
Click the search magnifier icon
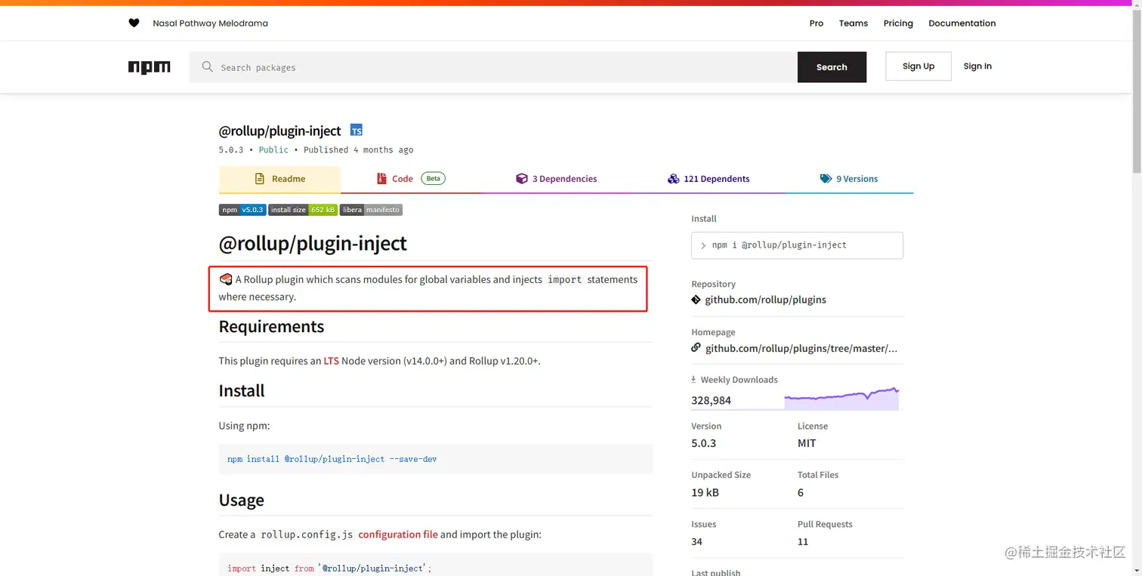pyautogui.click(x=208, y=67)
